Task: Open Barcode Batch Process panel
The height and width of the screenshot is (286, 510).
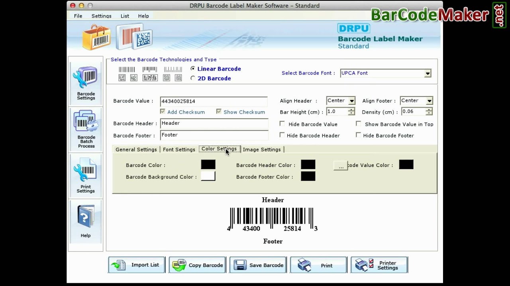Action: [86, 129]
